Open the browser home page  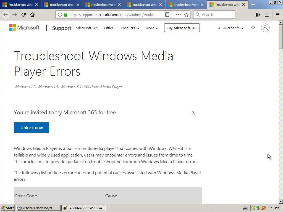[32, 15]
